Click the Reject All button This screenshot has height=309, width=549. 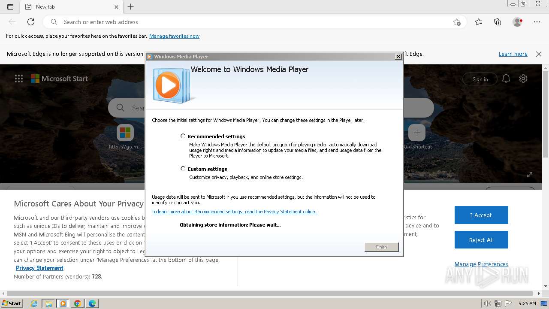click(481, 240)
